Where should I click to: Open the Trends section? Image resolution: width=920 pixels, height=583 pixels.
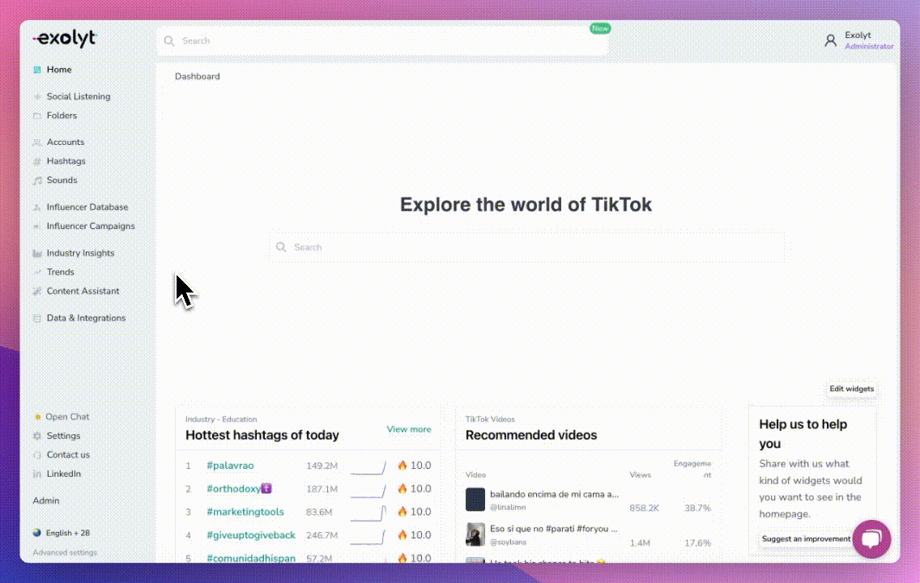click(60, 272)
